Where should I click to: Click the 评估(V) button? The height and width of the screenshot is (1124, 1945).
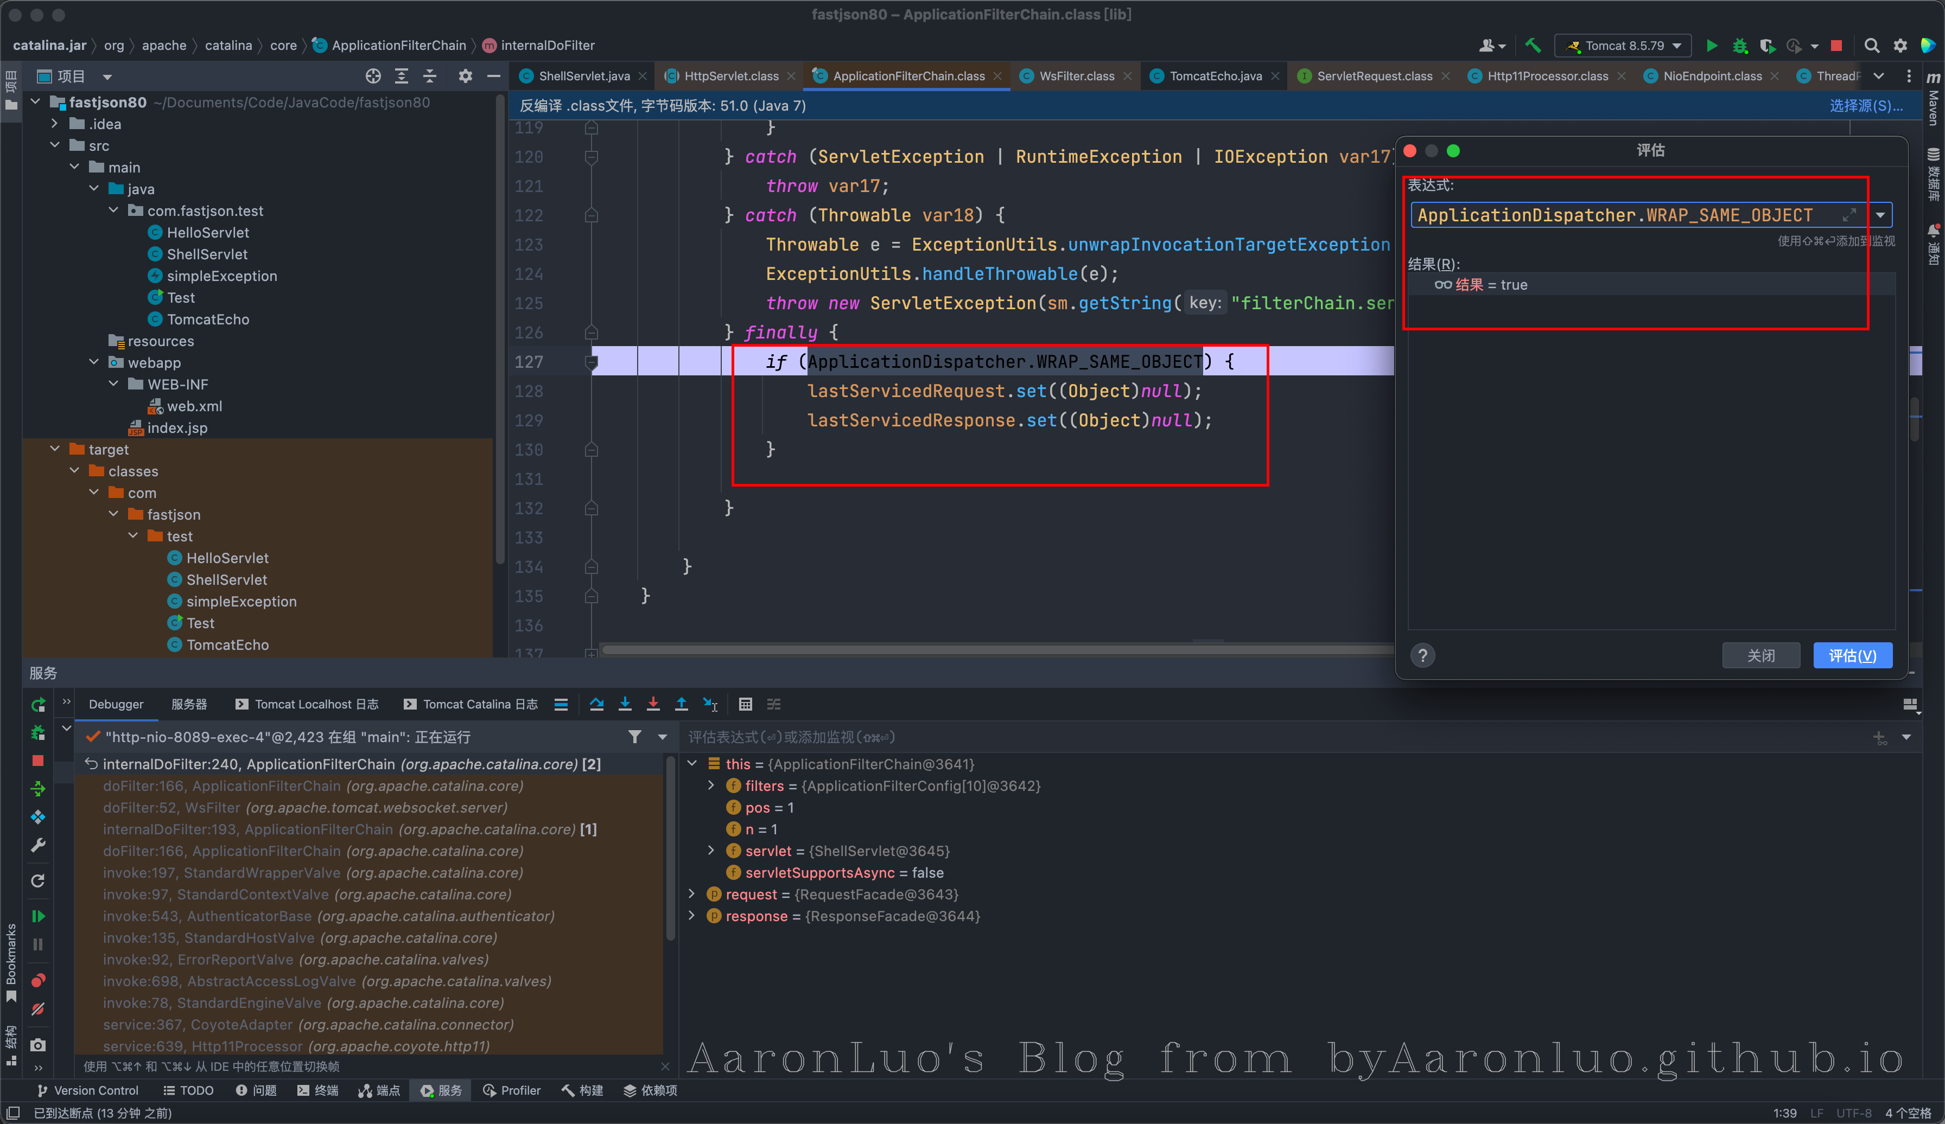[x=1852, y=655]
